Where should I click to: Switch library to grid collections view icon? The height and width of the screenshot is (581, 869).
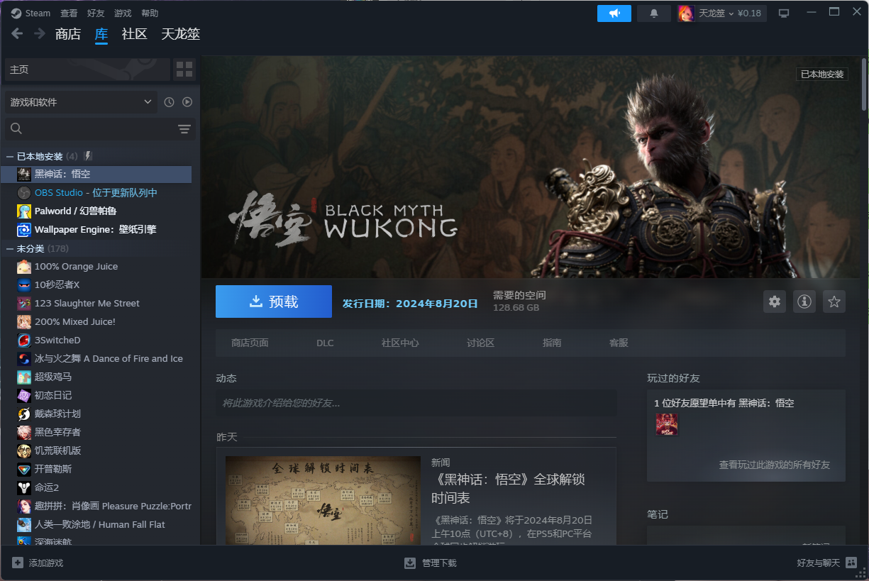click(184, 70)
